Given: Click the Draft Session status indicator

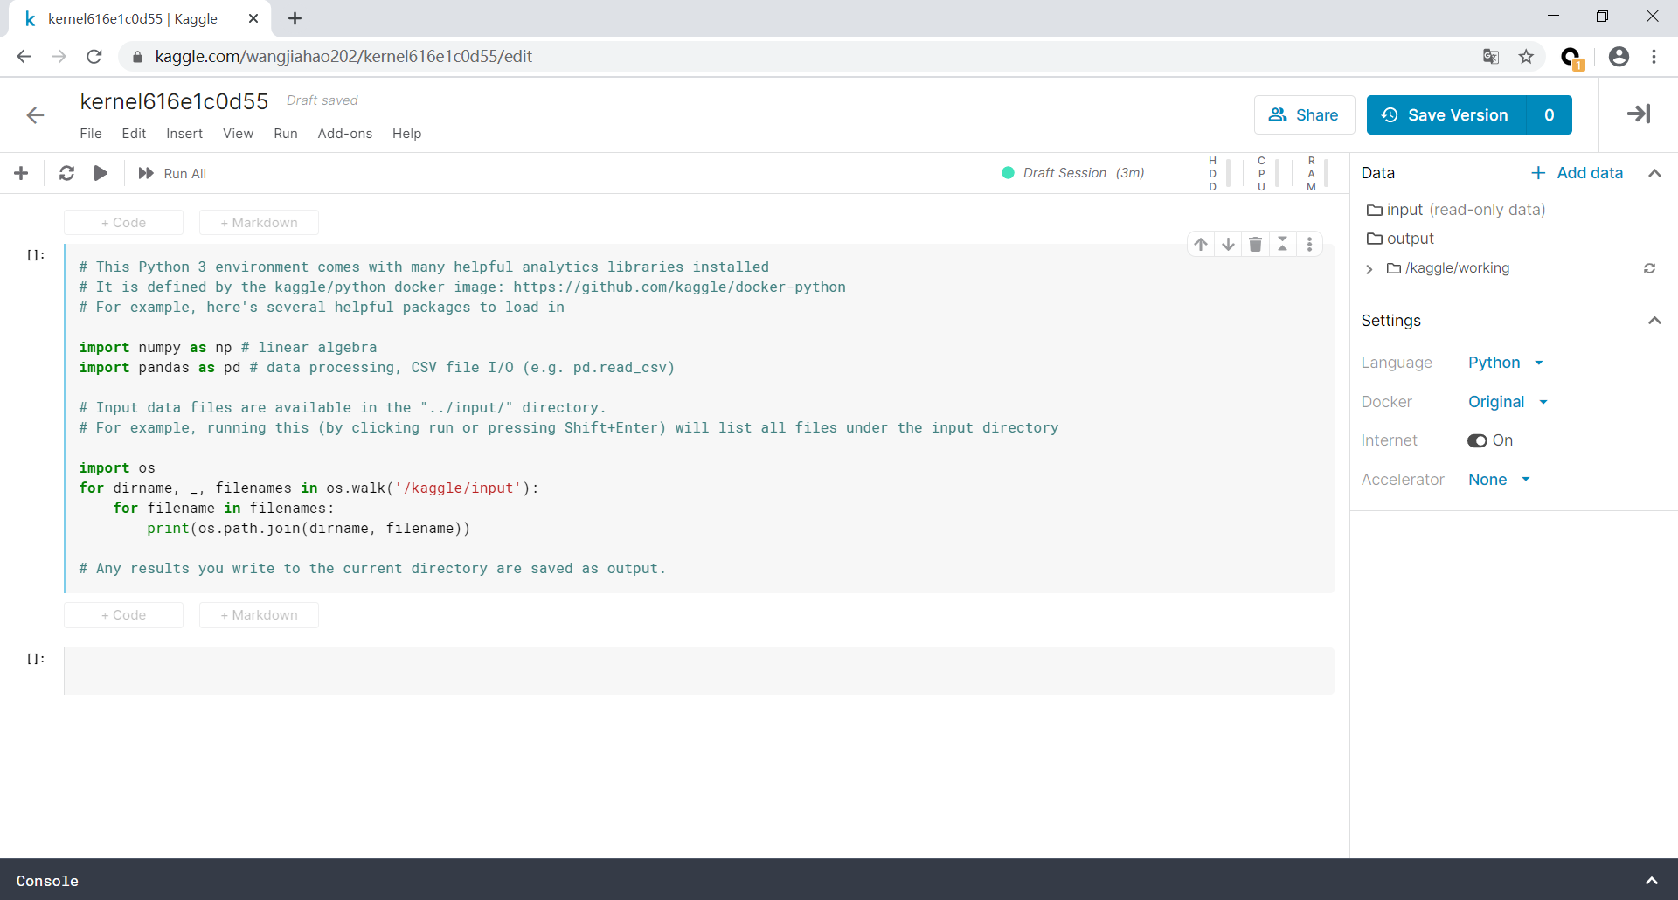Looking at the screenshot, I should 1073,173.
